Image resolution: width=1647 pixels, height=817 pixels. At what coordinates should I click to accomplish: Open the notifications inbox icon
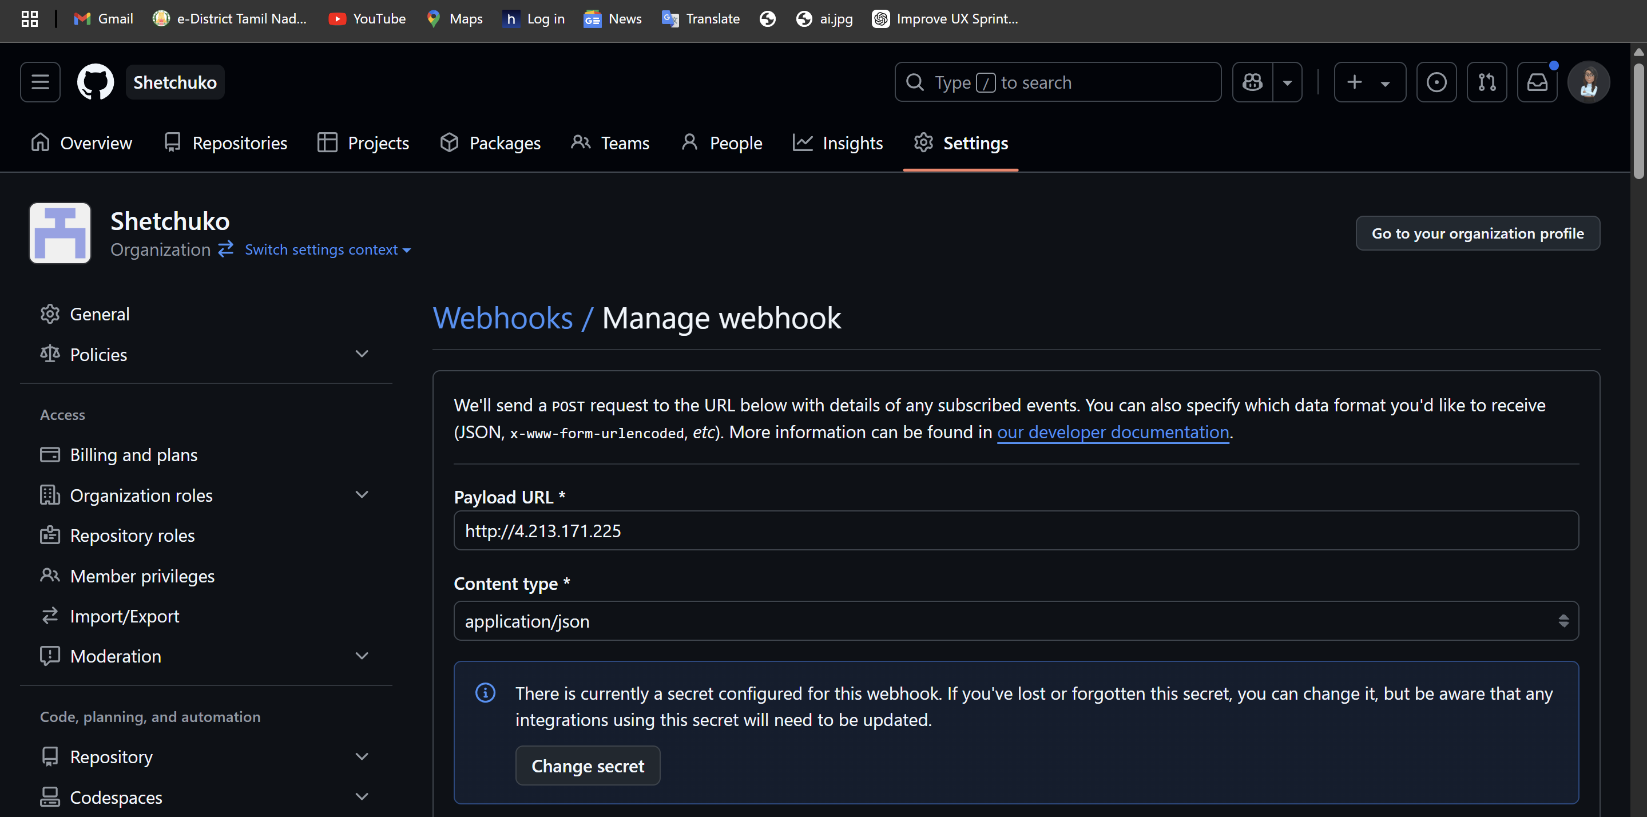[x=1537, y=82]
